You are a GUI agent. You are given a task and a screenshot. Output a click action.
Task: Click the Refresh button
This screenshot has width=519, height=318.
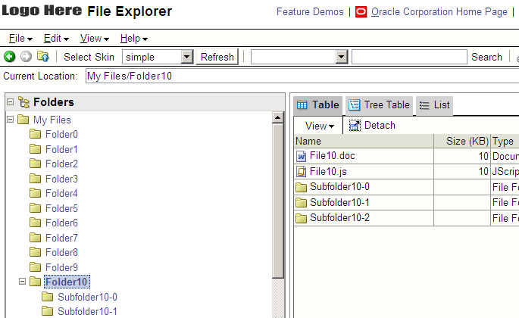[217, 57]
